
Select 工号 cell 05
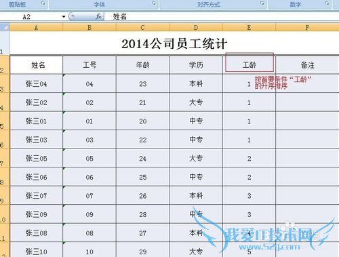pyautogui.click(x=89, y=158)
